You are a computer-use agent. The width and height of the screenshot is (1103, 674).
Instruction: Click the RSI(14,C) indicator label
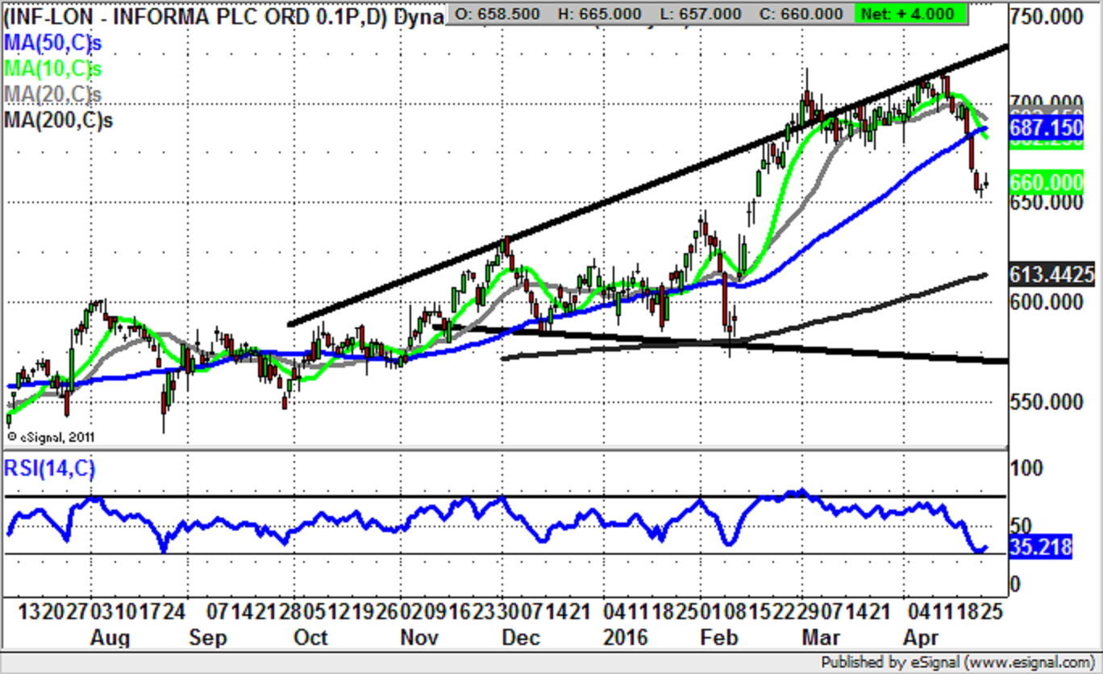click(50, 468)
